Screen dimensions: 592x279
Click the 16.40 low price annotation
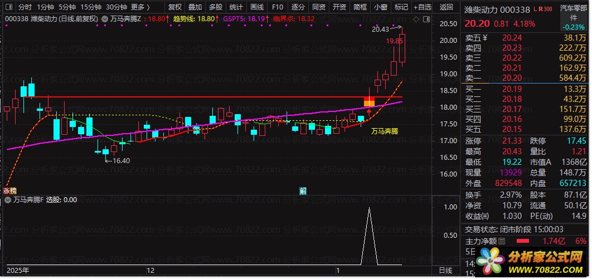tap(121, 160)
